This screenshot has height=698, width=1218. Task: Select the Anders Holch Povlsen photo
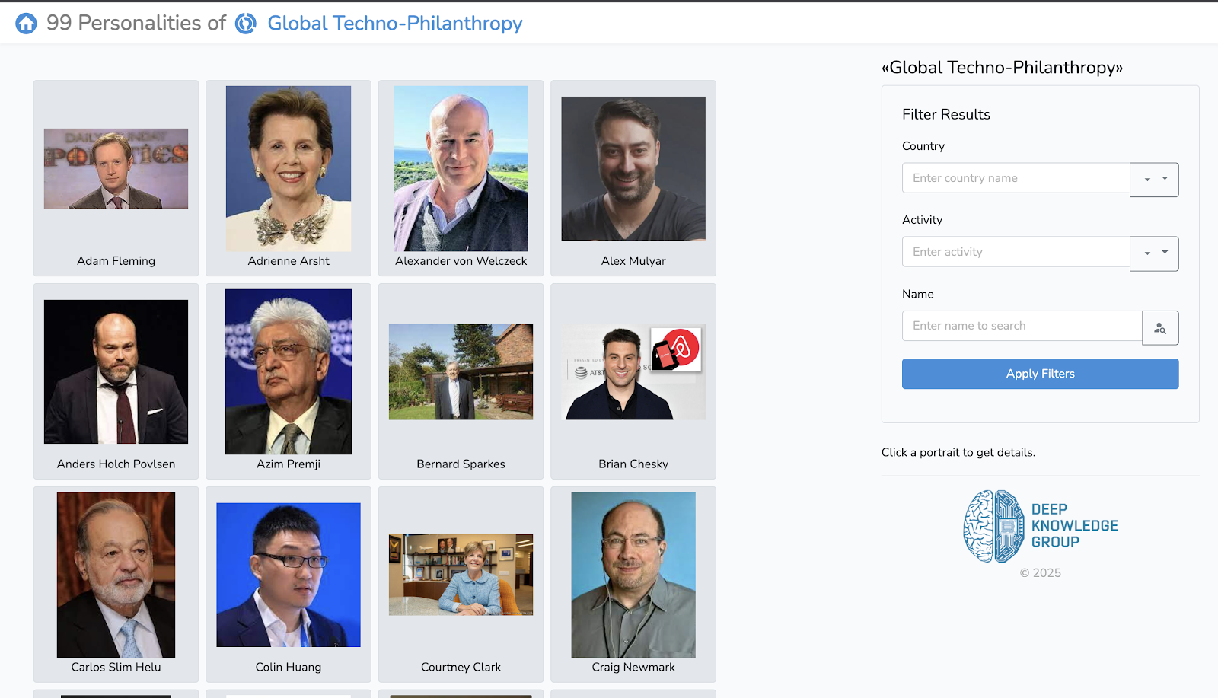point(116,371)
